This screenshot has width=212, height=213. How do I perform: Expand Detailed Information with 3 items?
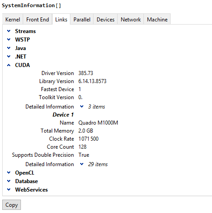(82, 107)
